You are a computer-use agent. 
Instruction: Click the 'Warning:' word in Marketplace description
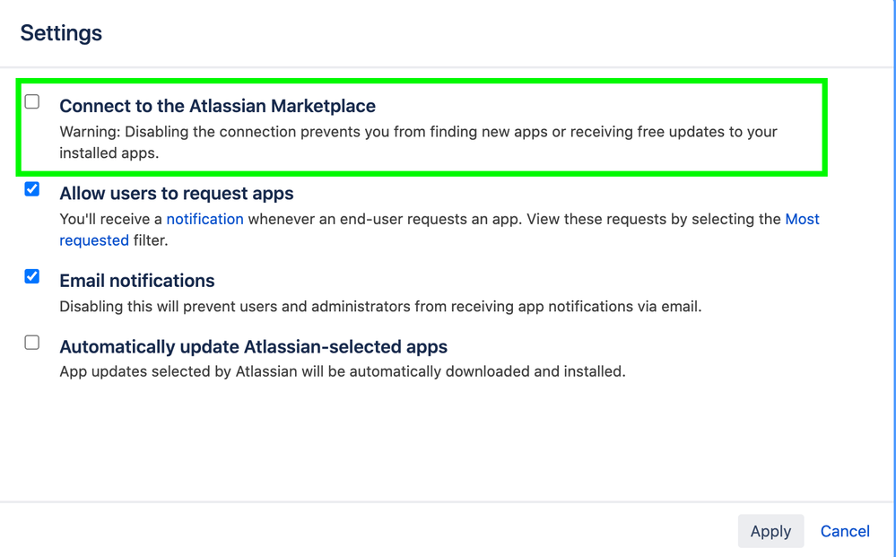(90, 132)
